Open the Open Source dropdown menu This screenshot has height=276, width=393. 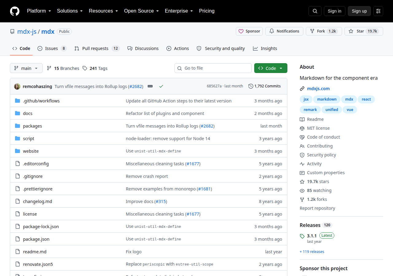coord(142,11)
